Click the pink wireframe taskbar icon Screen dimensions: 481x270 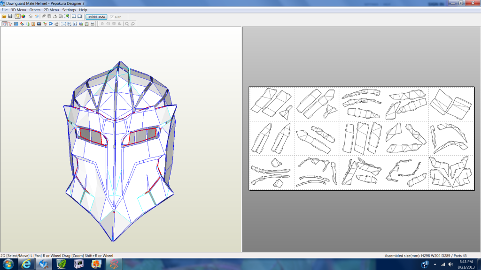(x=114, y=264)
